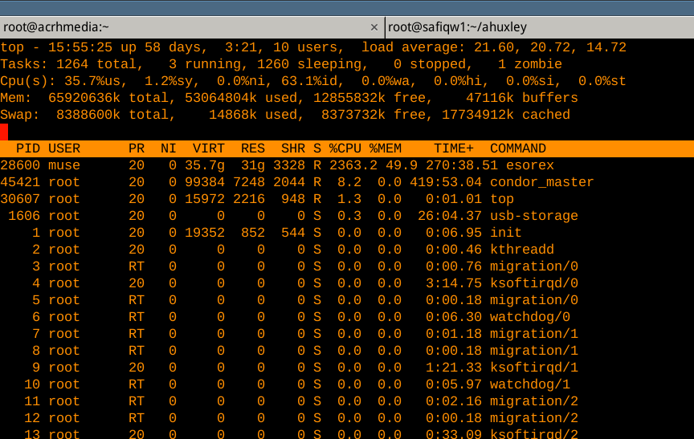Click the 63.1%id idle CPU value
This screenshot has height=439, width=694.
coord(313,81)
